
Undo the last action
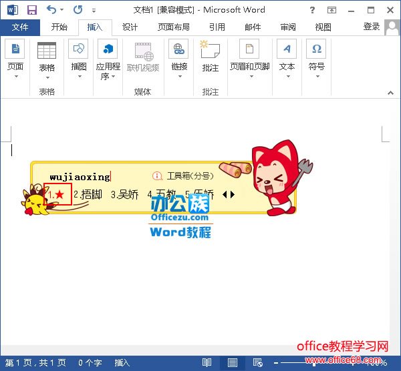(51, 10)
